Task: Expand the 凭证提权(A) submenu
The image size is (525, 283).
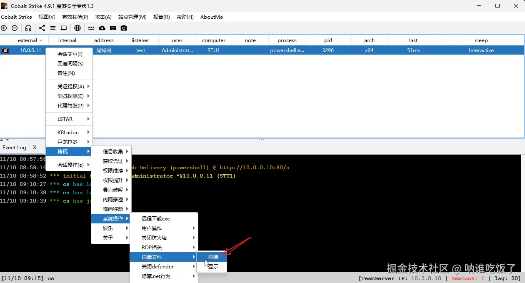Action: (x=69, y=87)
